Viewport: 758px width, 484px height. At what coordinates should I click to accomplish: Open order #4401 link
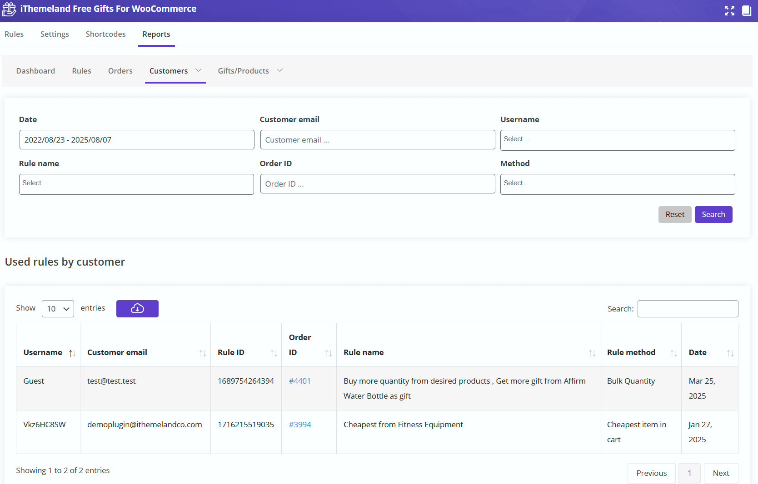(299, 381)
